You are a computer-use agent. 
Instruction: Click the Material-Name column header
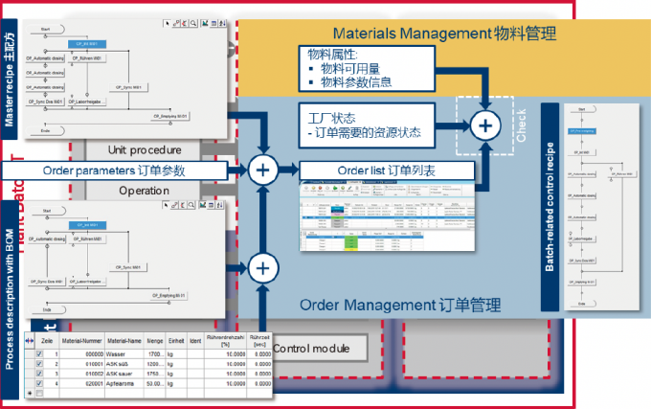point(124,341)
